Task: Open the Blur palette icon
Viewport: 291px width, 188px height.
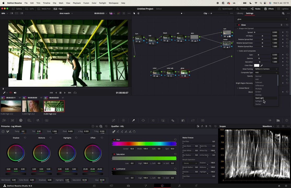Action: pos(173,120)
